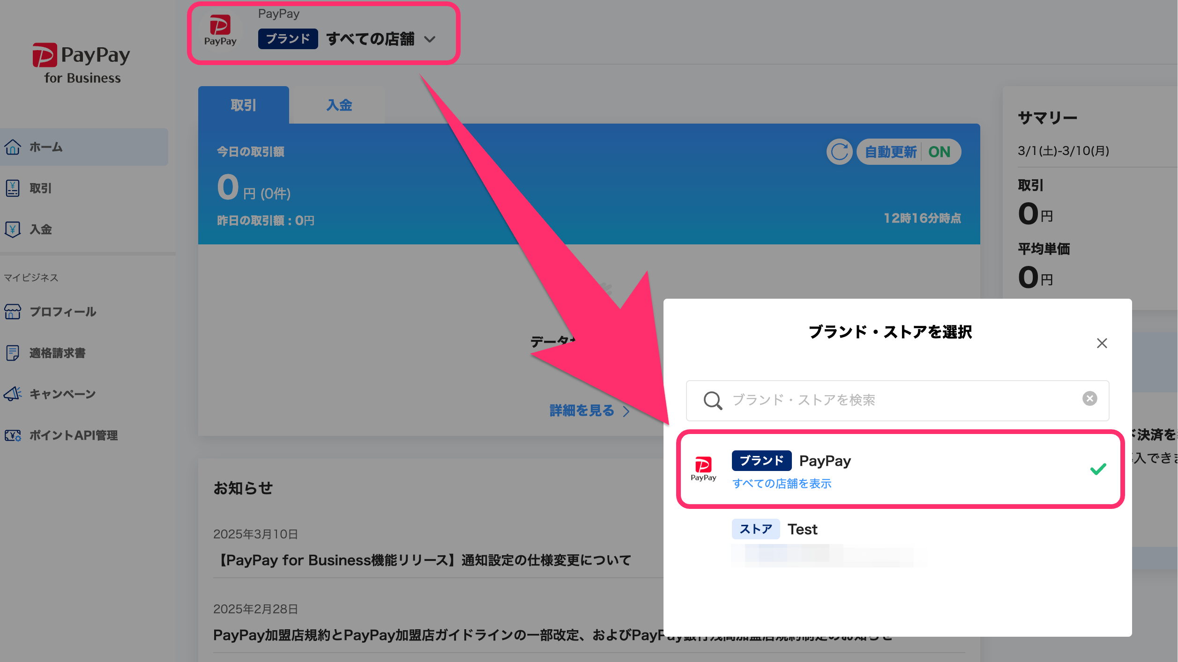The width and height of the screenshot is (1178, 662).
Task: Click the home icon in sidebar
Action: [x=13, y=147]
